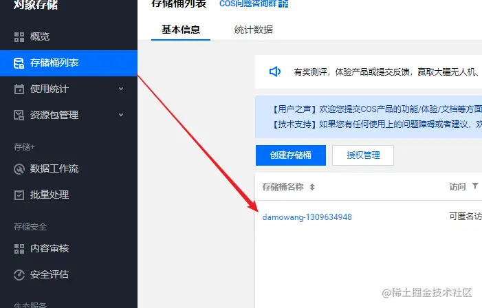
Task: Click the 创建存储桶 button
Action: [291, 155]
